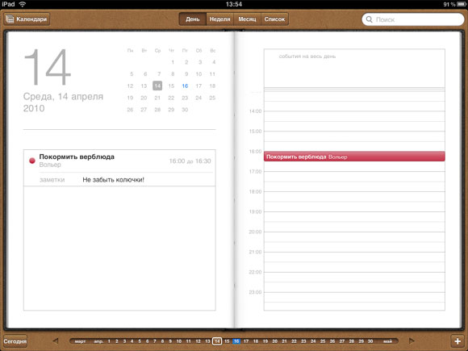Select blue date 16 in mini calendar

(185, 86)
